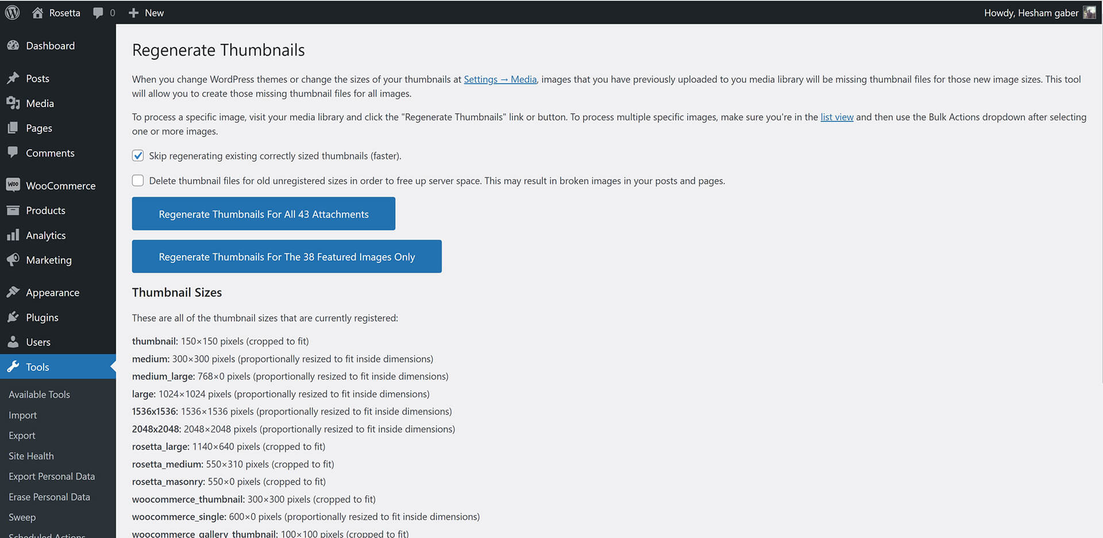Click the Plugins plug icon
The width and height of the screenshot is (1103, 538).
point(13,318)
